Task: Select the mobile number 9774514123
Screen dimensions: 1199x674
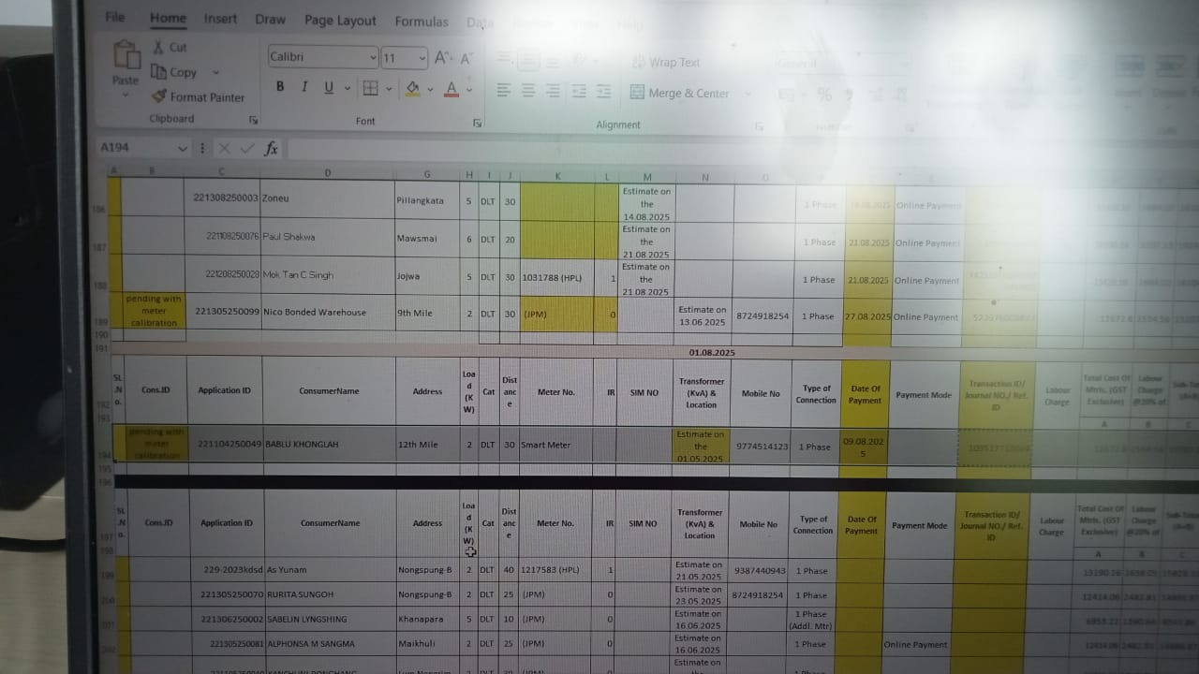Action: (761, 447)
